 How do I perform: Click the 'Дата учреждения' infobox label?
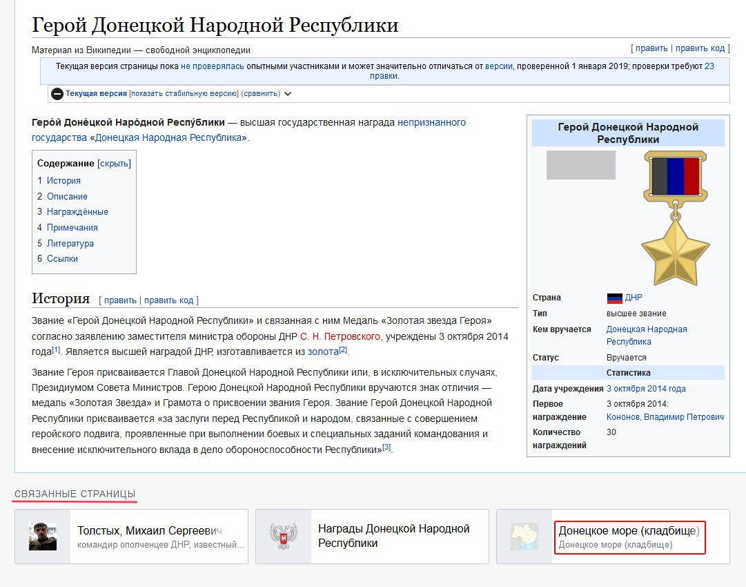point(567,389)
